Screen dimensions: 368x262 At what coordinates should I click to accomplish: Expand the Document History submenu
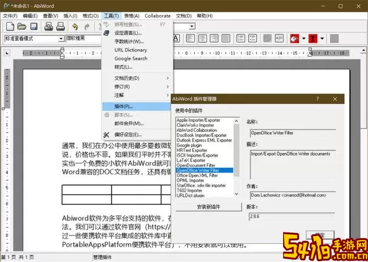tap(136, 78)
